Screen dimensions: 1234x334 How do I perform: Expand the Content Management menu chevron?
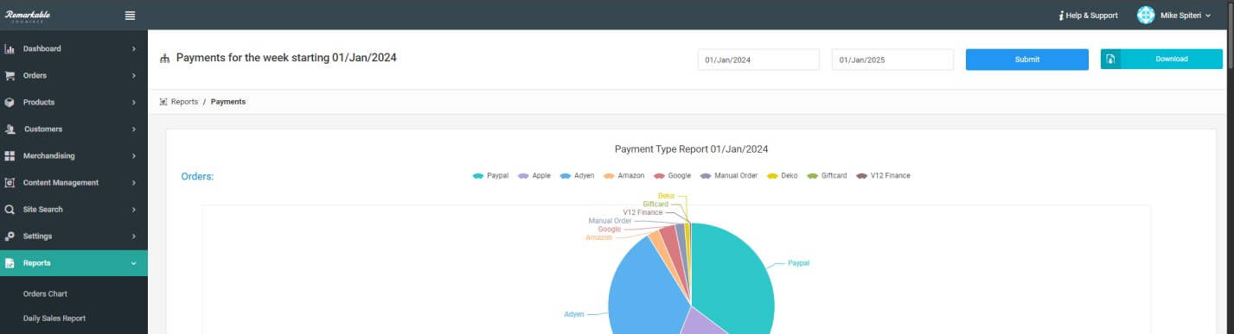133,183
